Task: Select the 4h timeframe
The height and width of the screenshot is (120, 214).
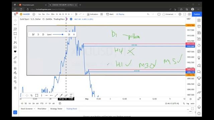Action: [60, 14]
